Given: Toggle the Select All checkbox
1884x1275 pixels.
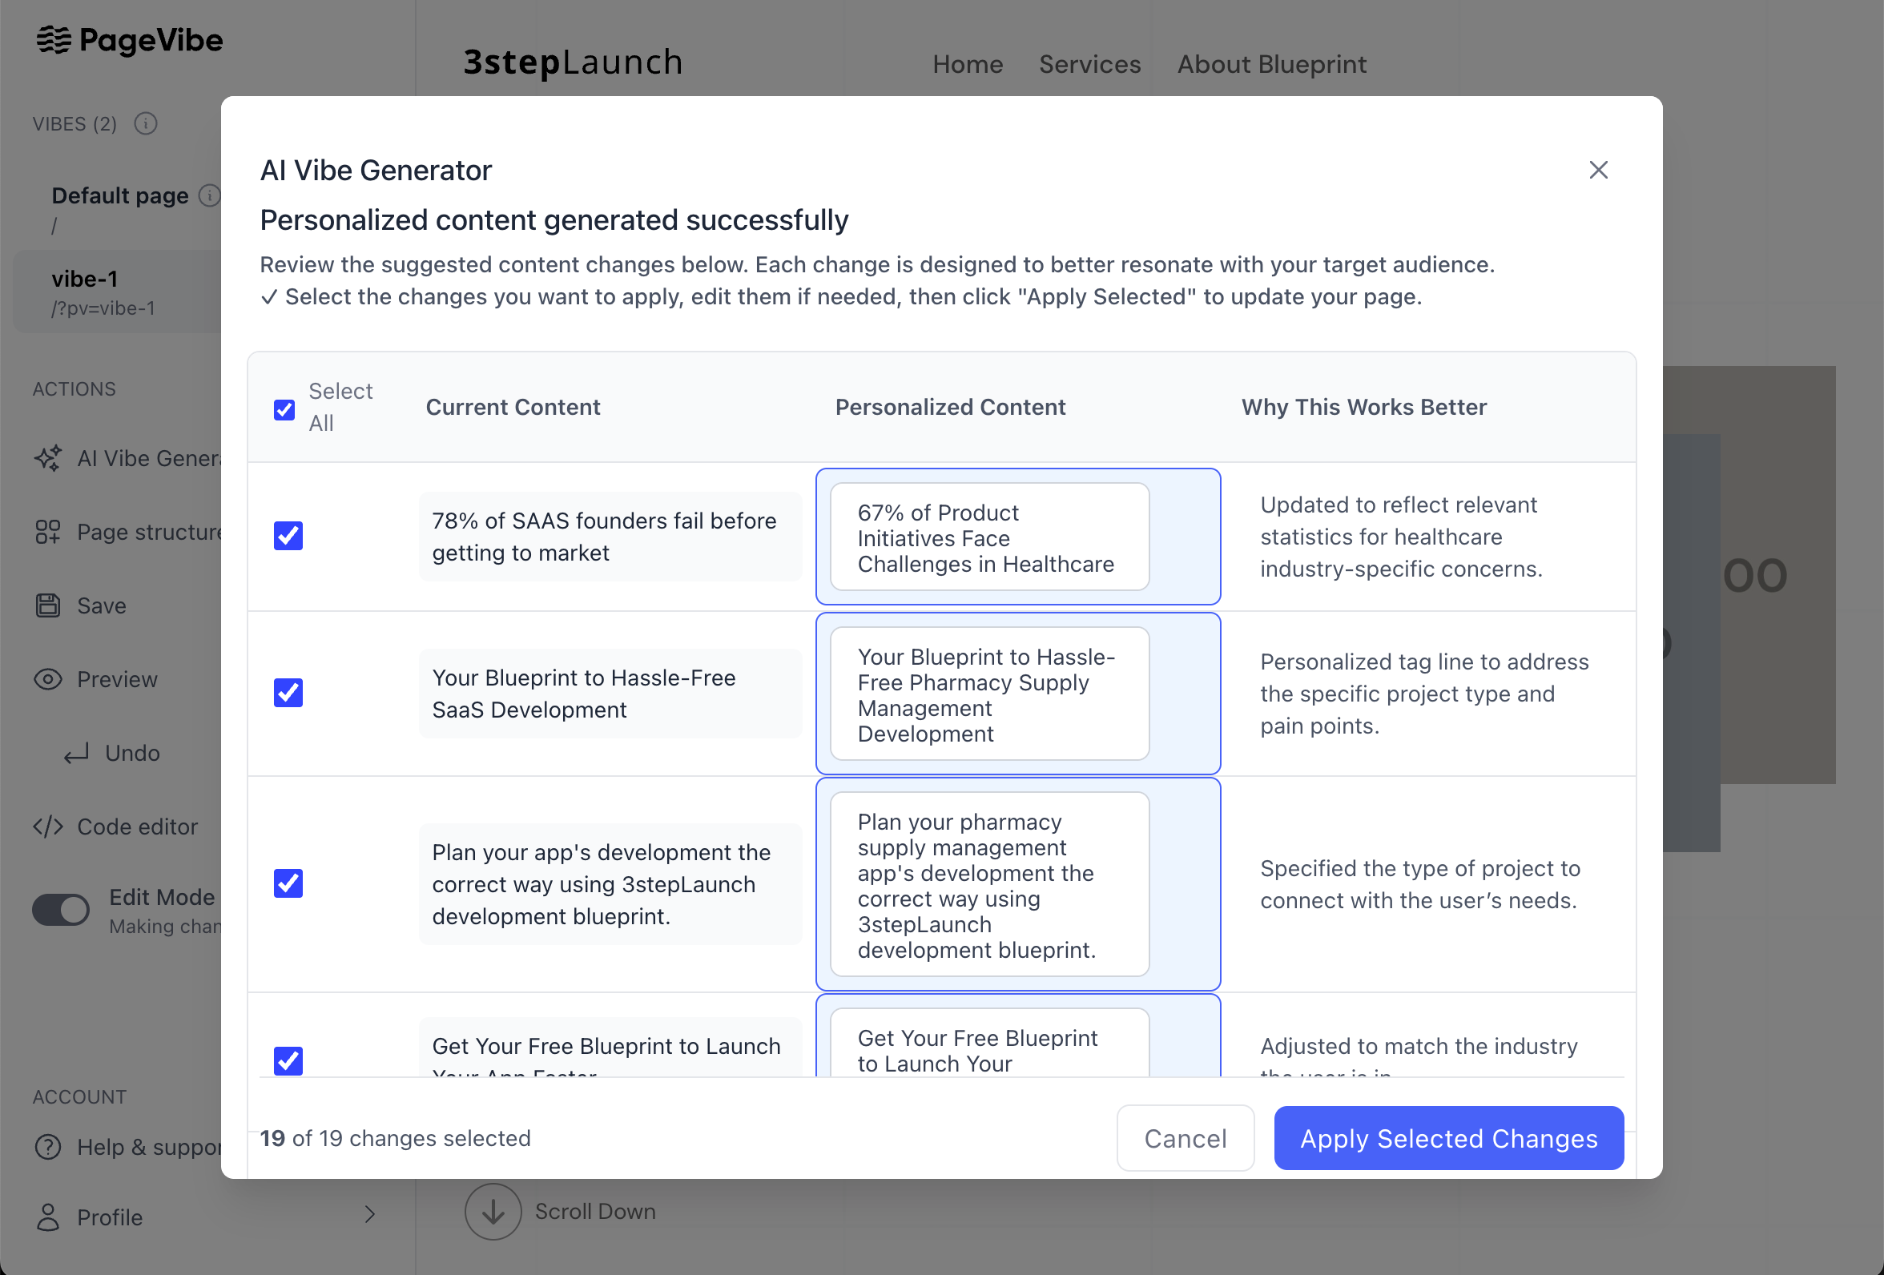Looking at the screenshot, I should (x=284, y=409).
